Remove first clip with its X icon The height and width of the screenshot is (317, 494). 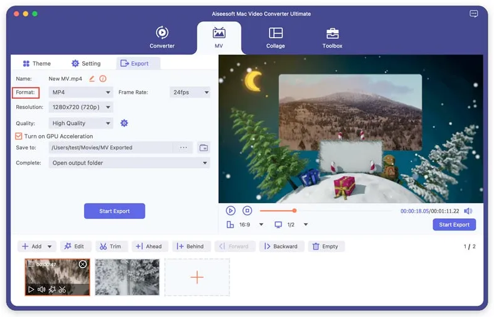coord(83,264)
